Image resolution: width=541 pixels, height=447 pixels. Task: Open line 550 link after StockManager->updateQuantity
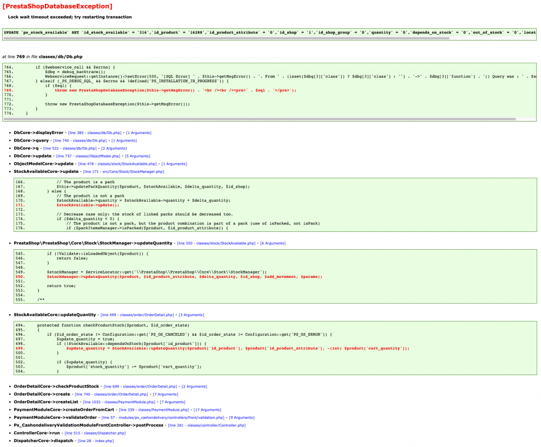215,243
